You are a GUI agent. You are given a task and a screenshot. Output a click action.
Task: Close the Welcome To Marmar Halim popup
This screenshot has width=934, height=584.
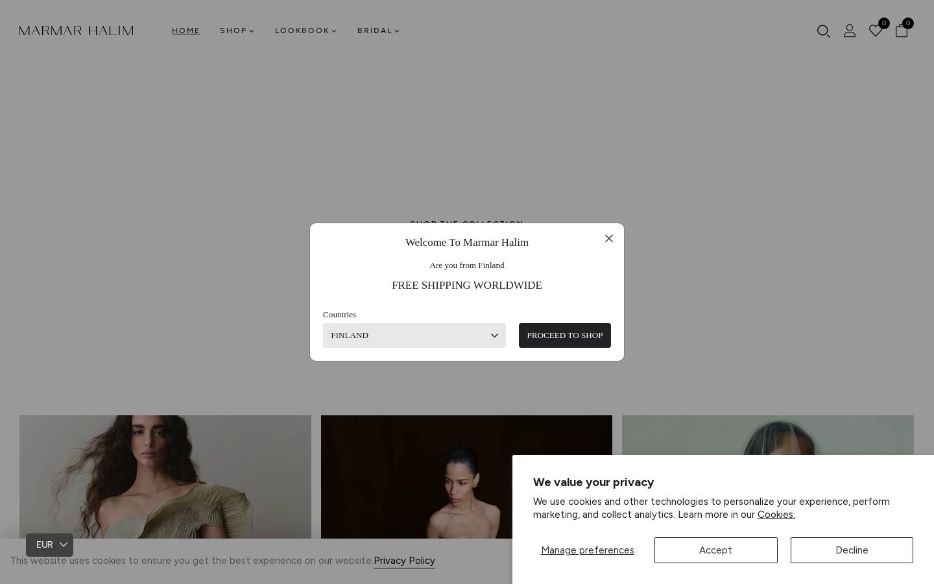[609, 238]
